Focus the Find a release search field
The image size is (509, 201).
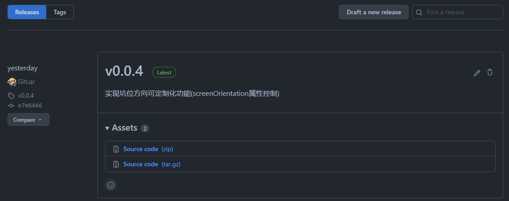click(457, 12)
